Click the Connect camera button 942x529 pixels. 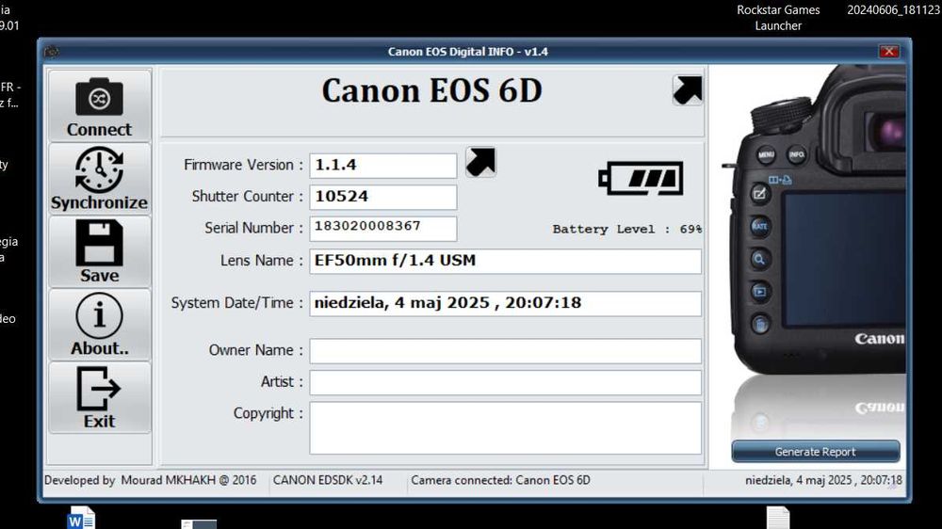(x=99, y=106)
